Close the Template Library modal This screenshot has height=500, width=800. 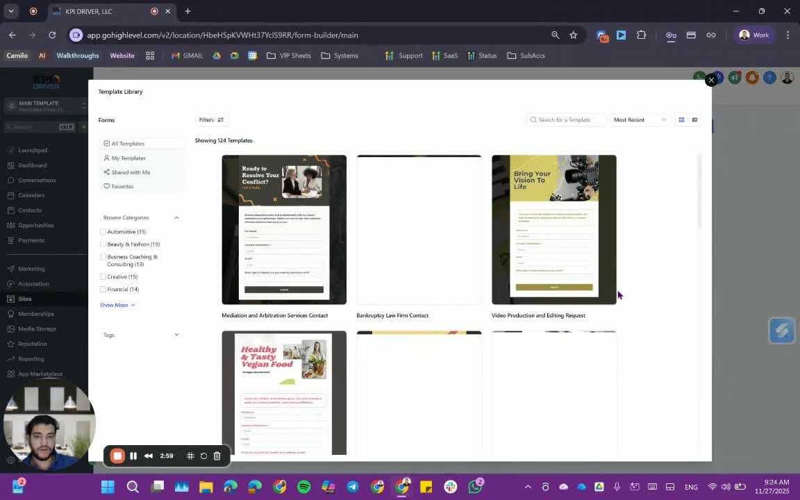click(710, 80)
